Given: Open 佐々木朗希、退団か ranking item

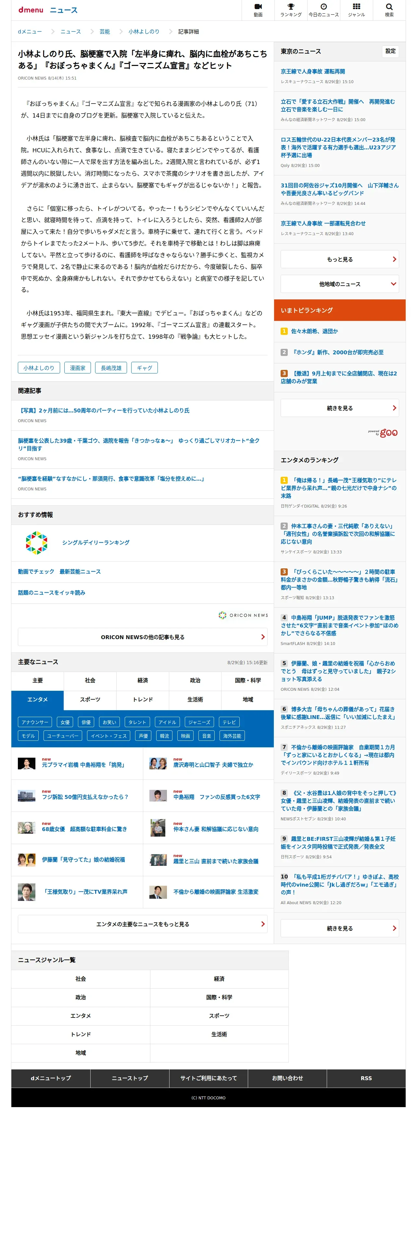Looking at the screenshot, I should point(315,331).
